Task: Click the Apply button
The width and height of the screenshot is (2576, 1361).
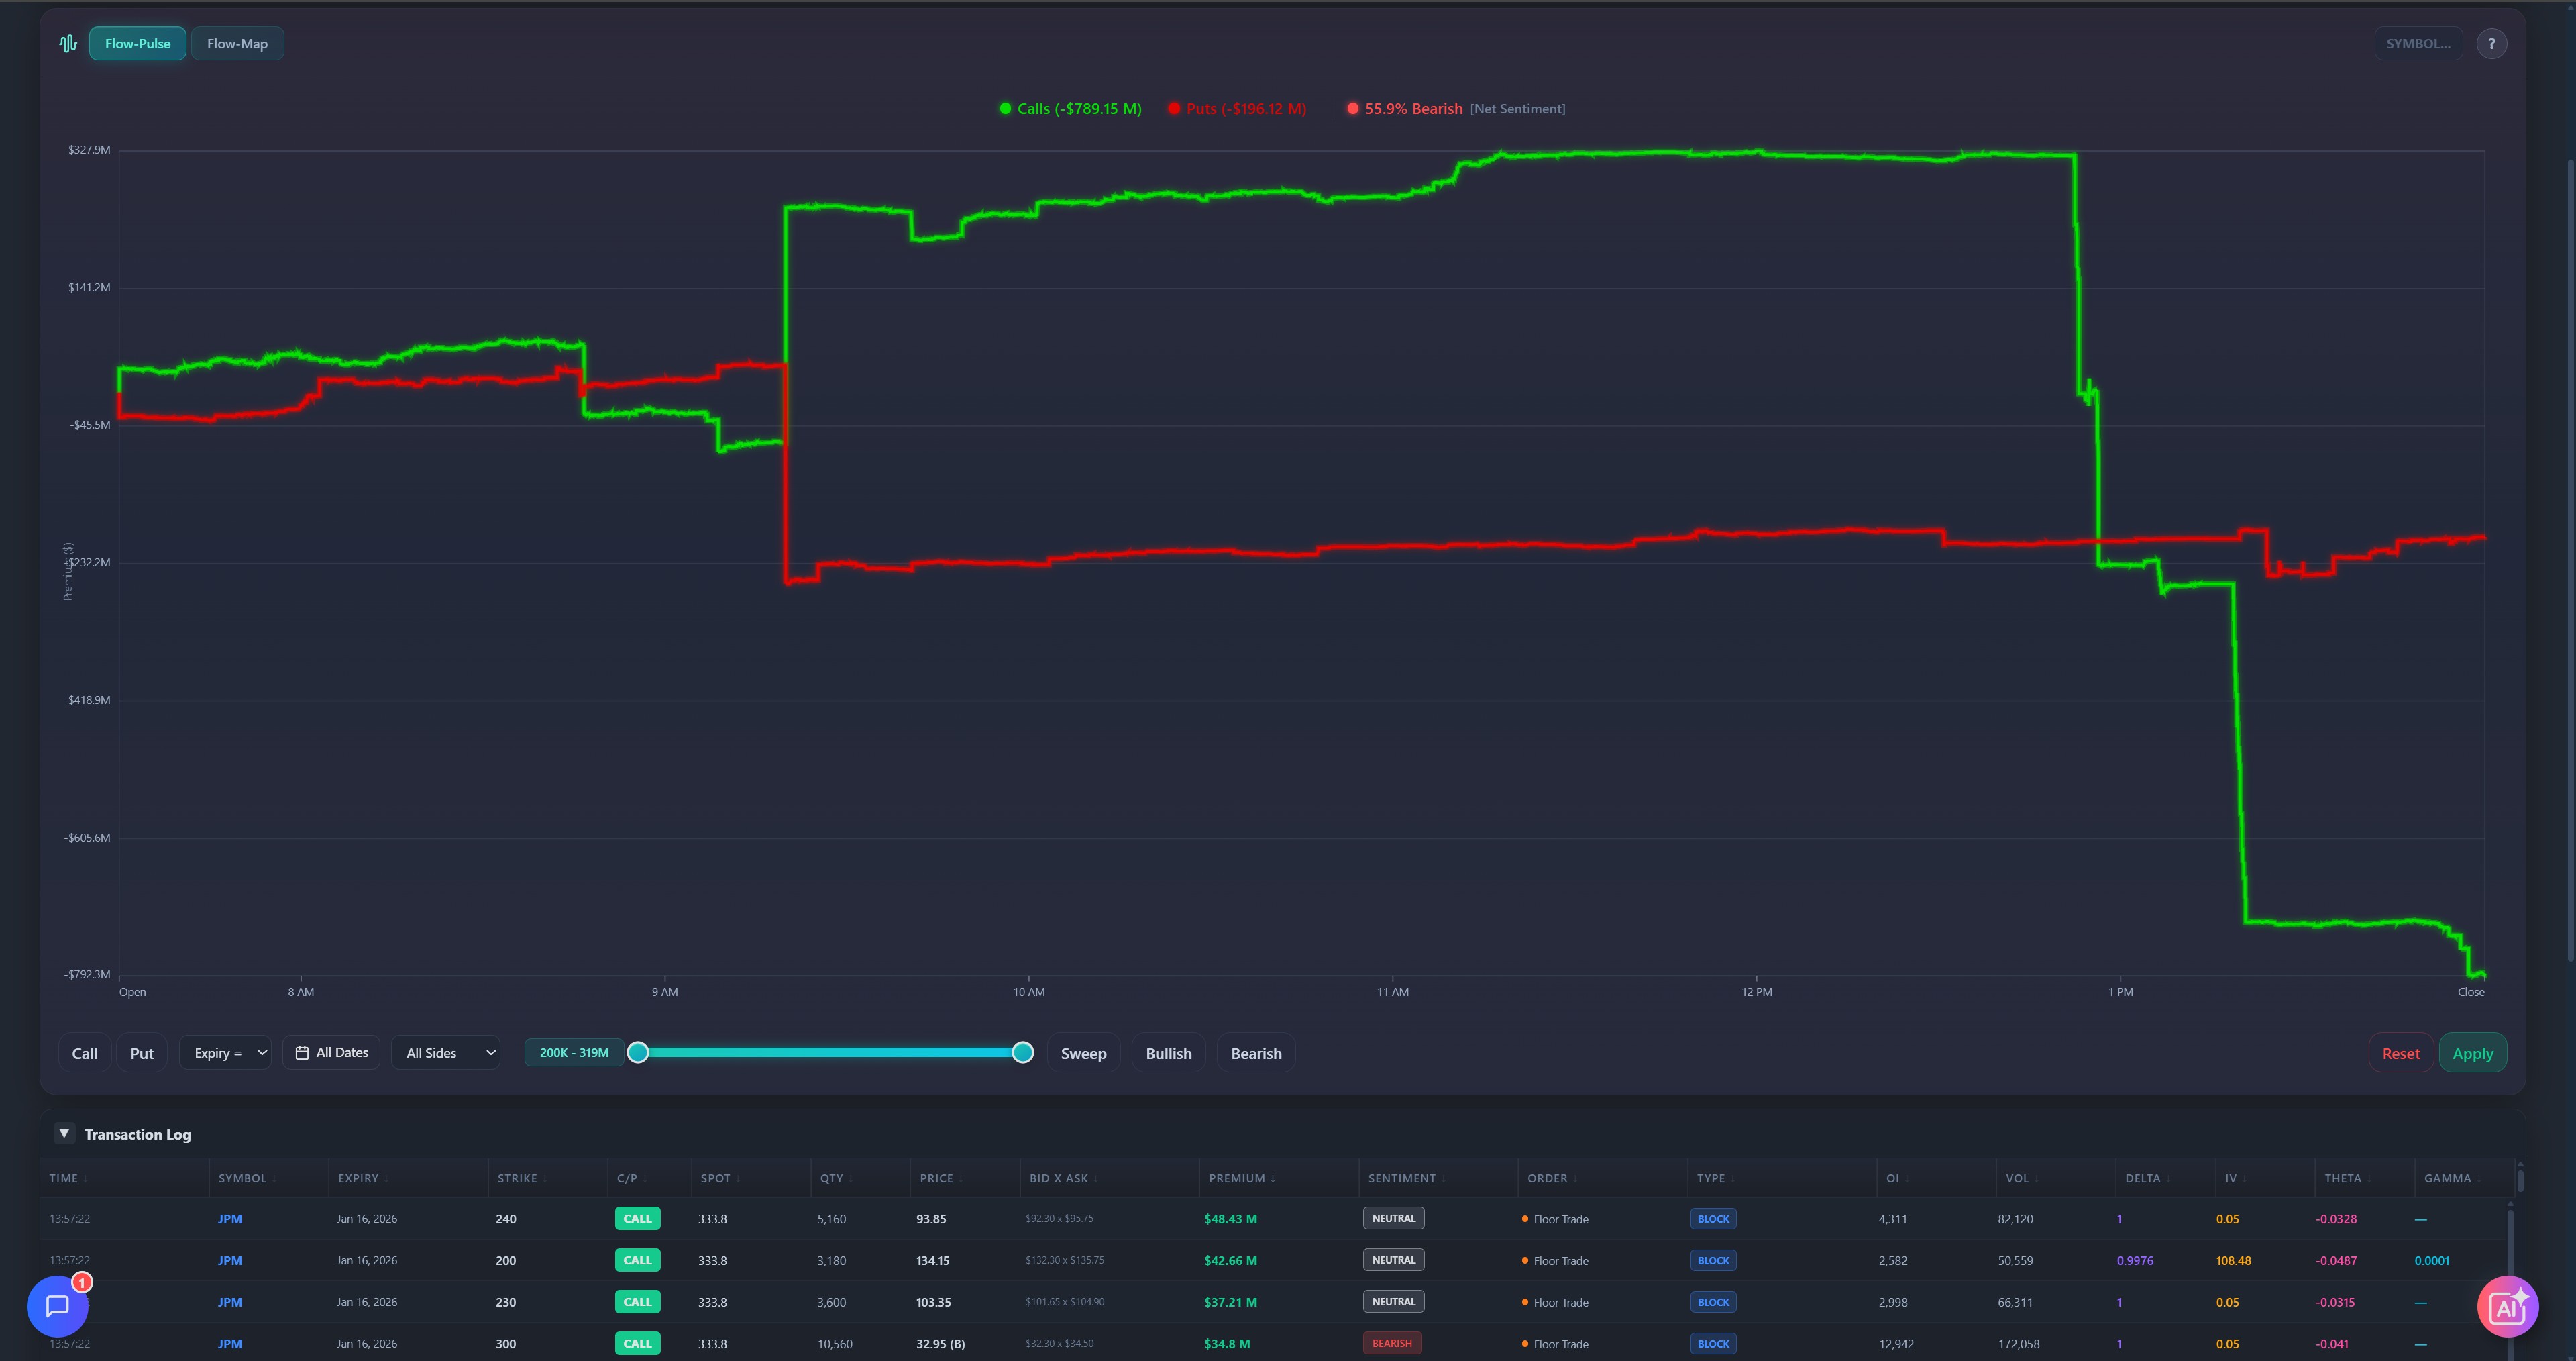Action: [2473, 1053]
